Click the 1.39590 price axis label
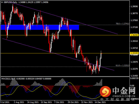 click(x=134, y=7)
